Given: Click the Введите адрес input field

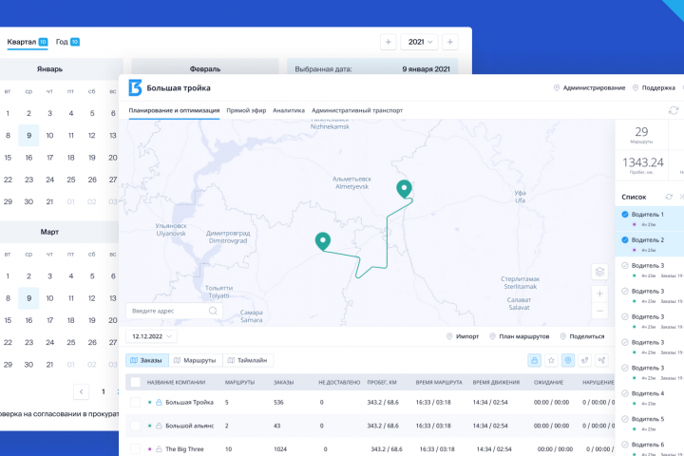Looking at the screenshot, I should click(x=174, y=311).
